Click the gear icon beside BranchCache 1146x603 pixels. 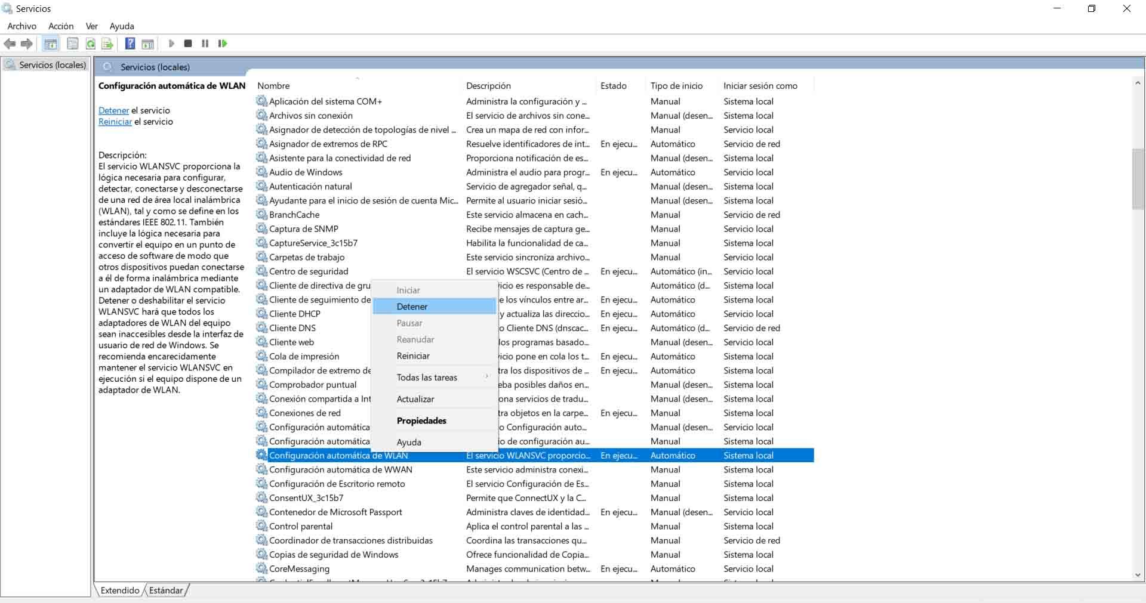(261, 214)
